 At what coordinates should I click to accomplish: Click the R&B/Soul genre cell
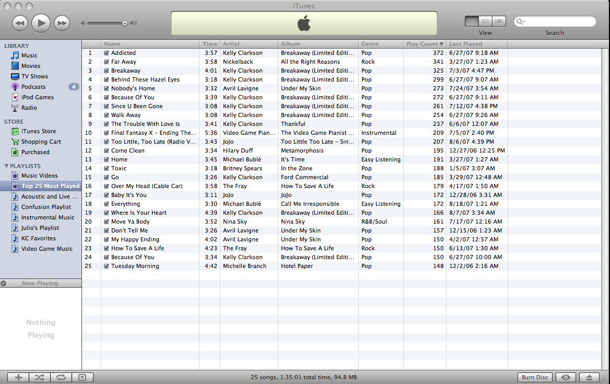374,222
